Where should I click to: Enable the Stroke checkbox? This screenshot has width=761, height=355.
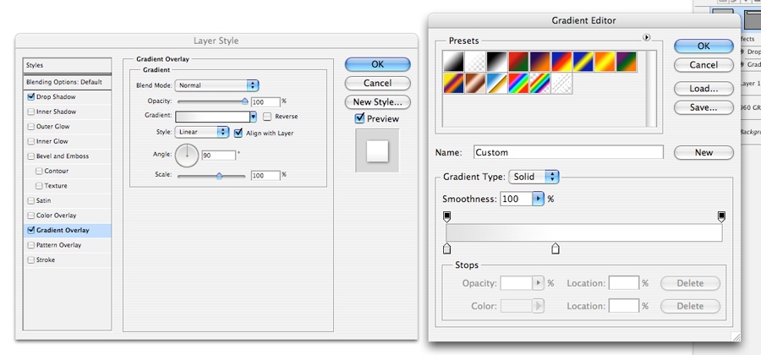click(x=31, y=260)
